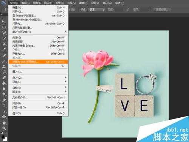Swap foreground and background colors
Viewport: 189px width, 142px height.
pyautogui.click(x=6, y=133)
